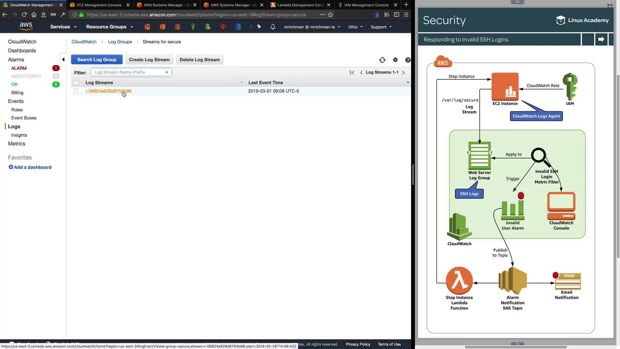Click the next slide arrow in Security panel
Screen dimensions: 620x349
pyautogui.click(x=601, y=39)
